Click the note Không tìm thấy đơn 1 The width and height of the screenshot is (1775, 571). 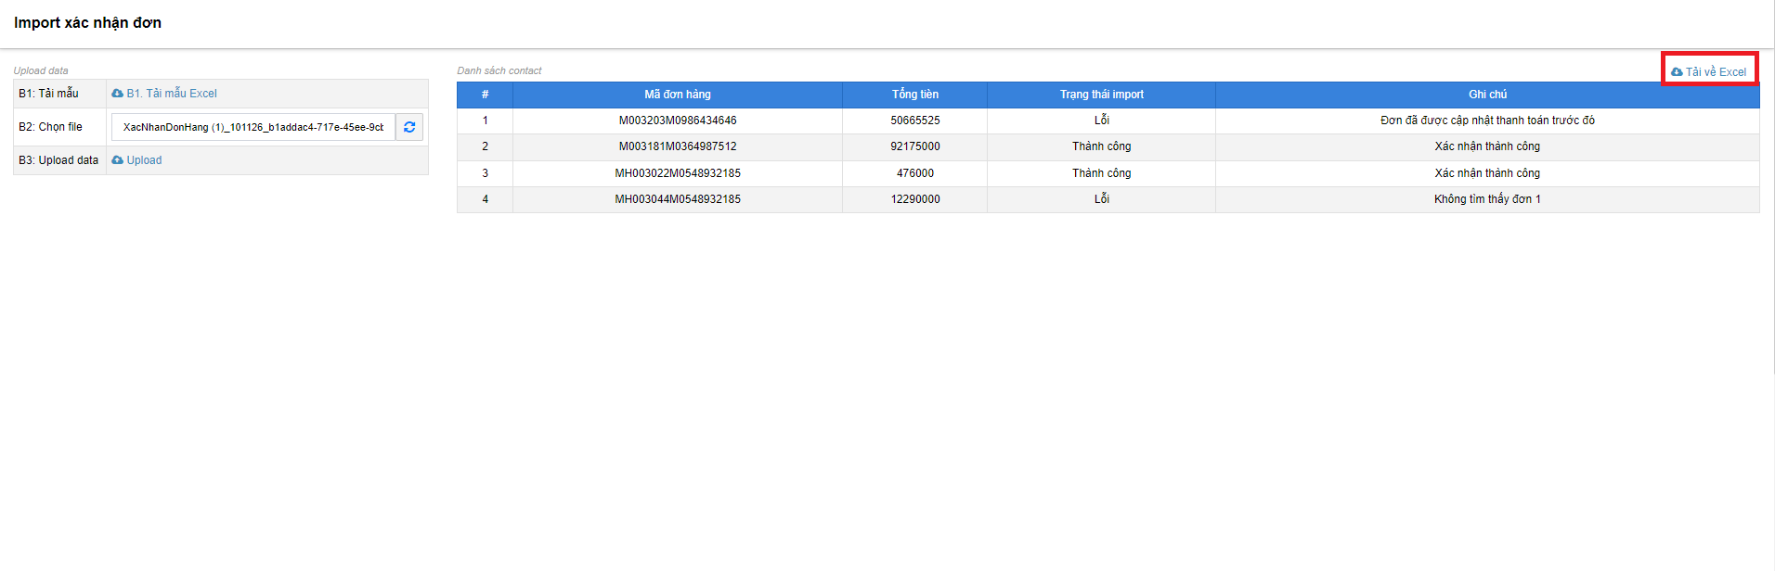coord(1486,199)
